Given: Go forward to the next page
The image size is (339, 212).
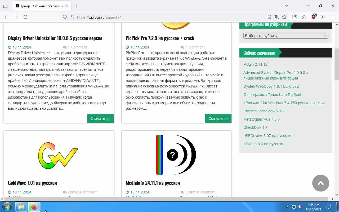Looking at the screenshot, I should tap(16, 17).
